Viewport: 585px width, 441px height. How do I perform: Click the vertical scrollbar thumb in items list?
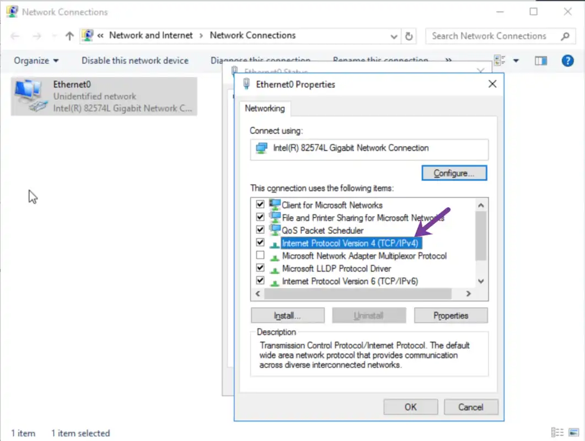pyautogui.click(x=481, y=236)
